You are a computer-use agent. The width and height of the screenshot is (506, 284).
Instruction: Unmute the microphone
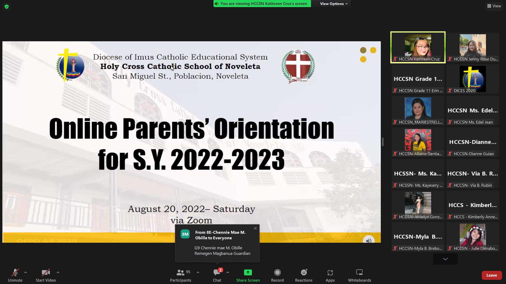(x=15, y=275)
